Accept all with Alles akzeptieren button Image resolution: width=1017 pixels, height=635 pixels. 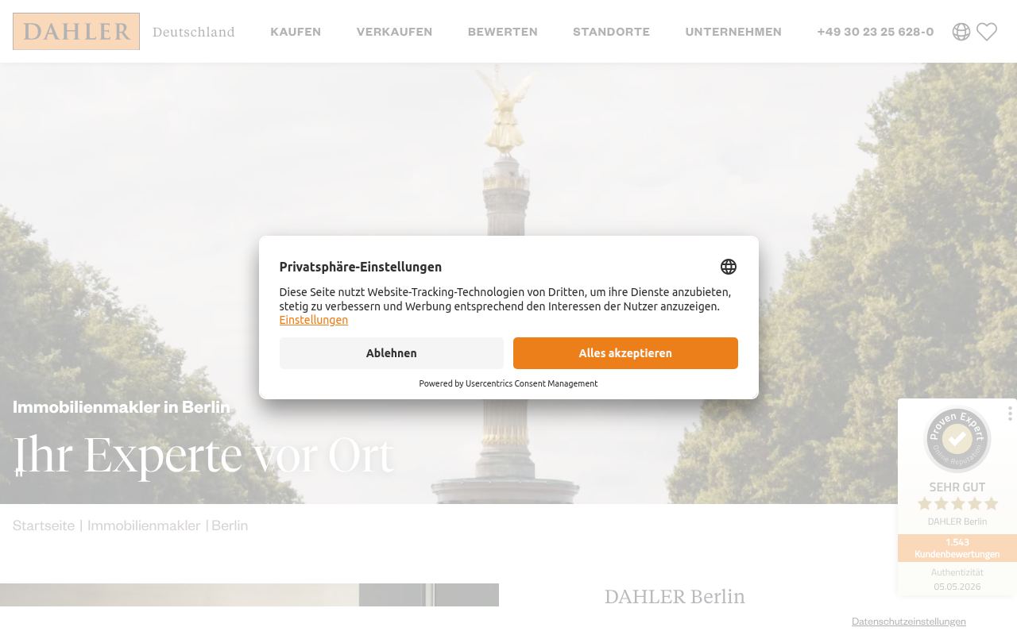point(625,353)
